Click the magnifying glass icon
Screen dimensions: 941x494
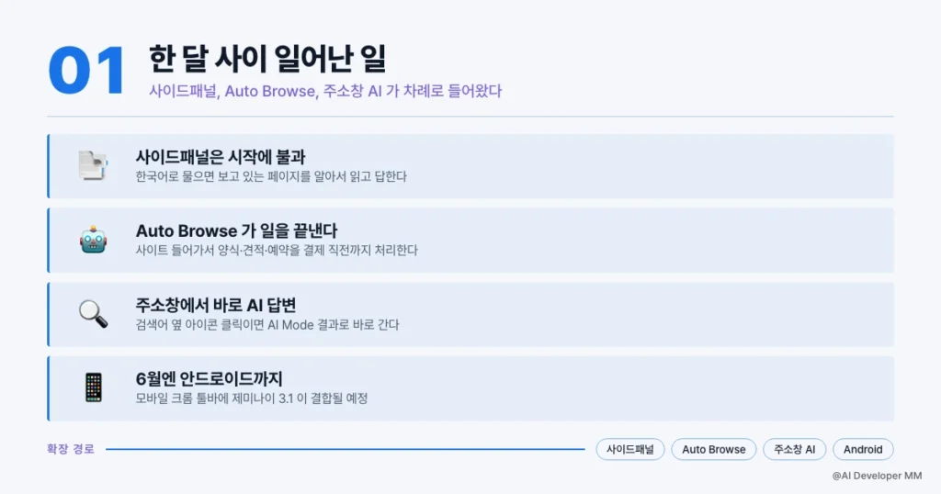pos(93,313)
